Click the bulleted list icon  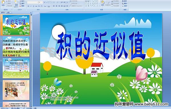(x=54, y=2)
